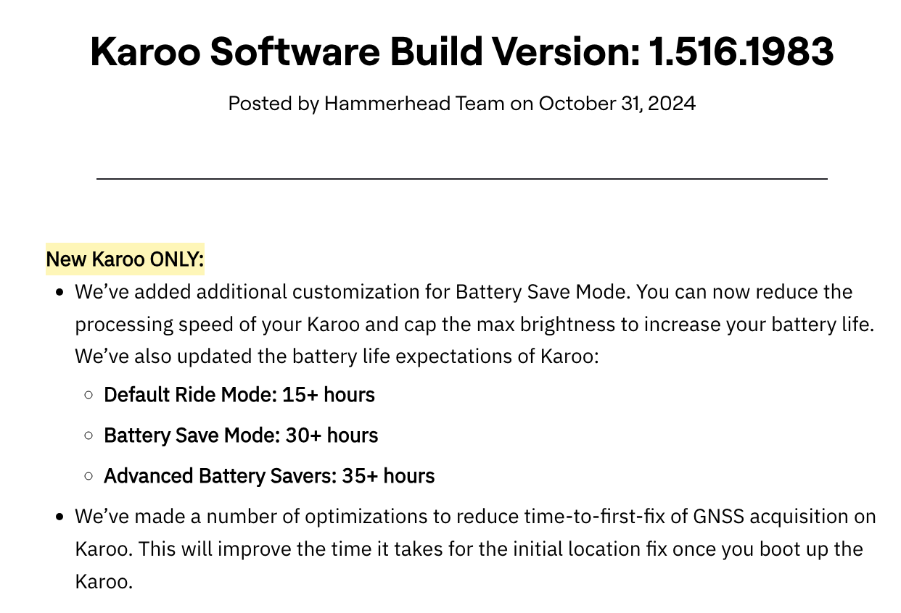
Task: Click the hollow bullet beside Default Ride Mode
Action: coord(89,396)
